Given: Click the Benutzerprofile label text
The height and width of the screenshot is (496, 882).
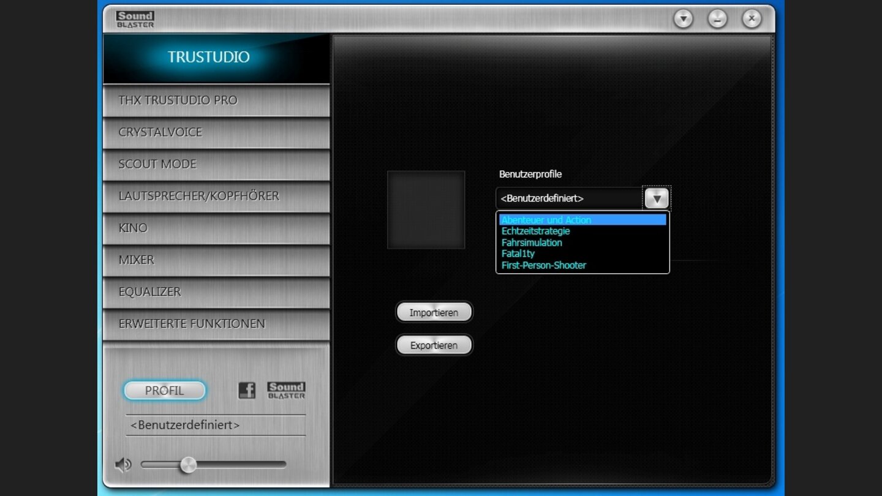Looking at the screenshot, I should (530, 175).
